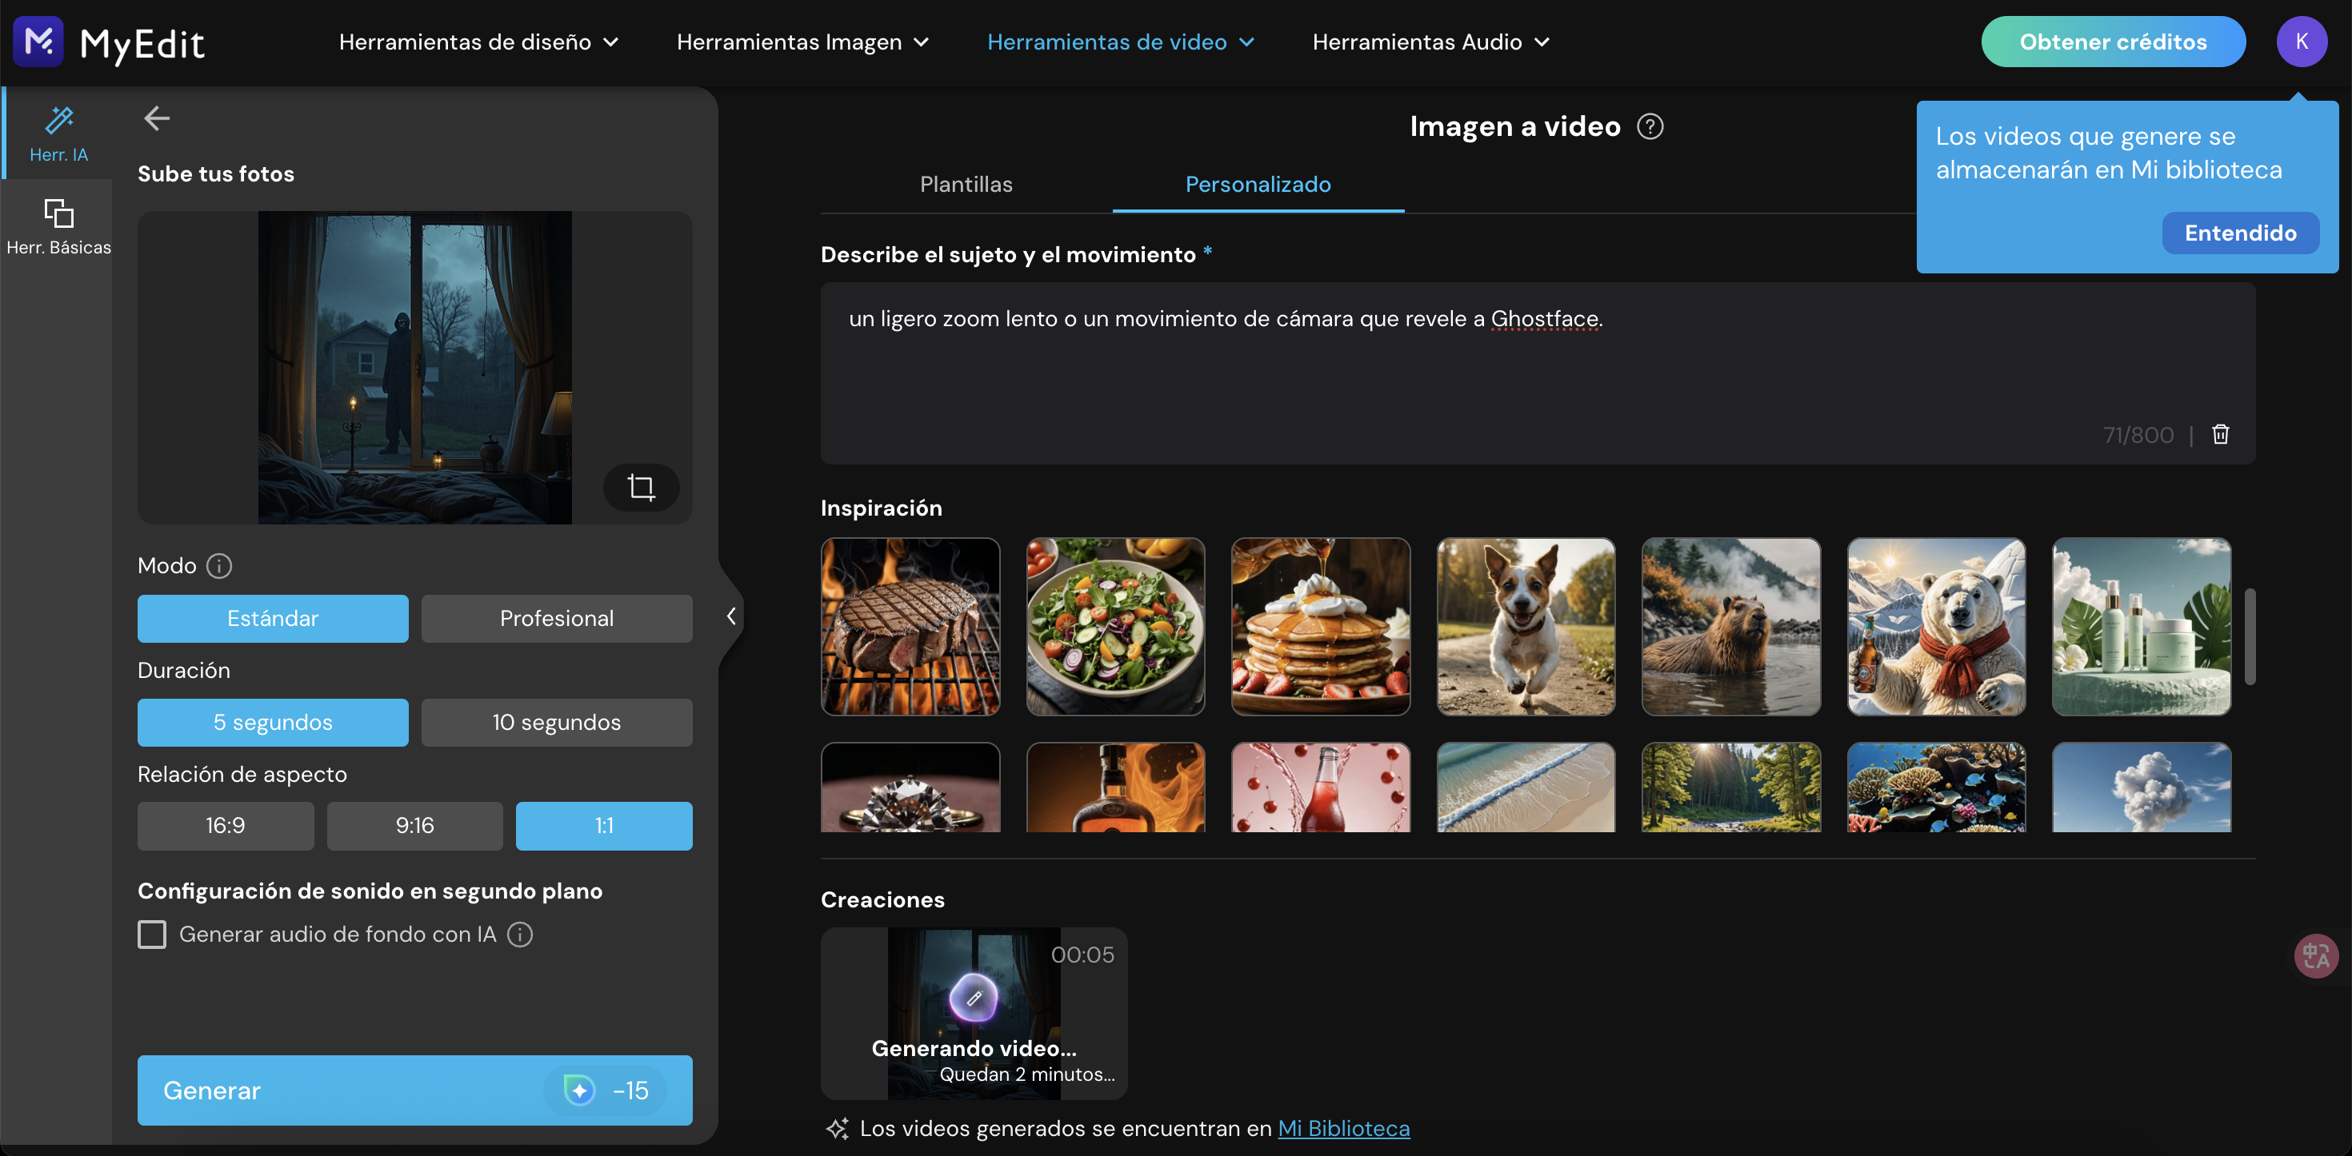Image resolution: width=2352 pixels, height=1156 pixels.
Task: Open the translate floating icon
Action: pos(2314,955)
